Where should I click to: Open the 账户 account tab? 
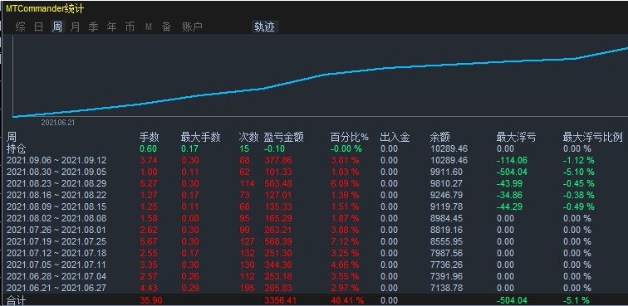pyautogui.click(x=192, y=27)
